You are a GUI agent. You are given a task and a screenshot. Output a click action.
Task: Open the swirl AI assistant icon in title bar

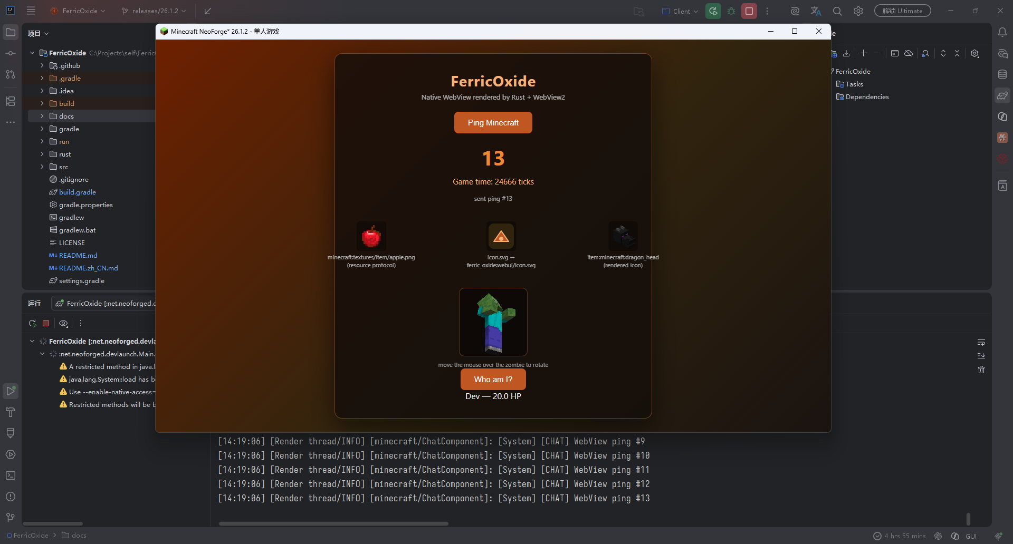pyautogui.click(x=795, y=11)
